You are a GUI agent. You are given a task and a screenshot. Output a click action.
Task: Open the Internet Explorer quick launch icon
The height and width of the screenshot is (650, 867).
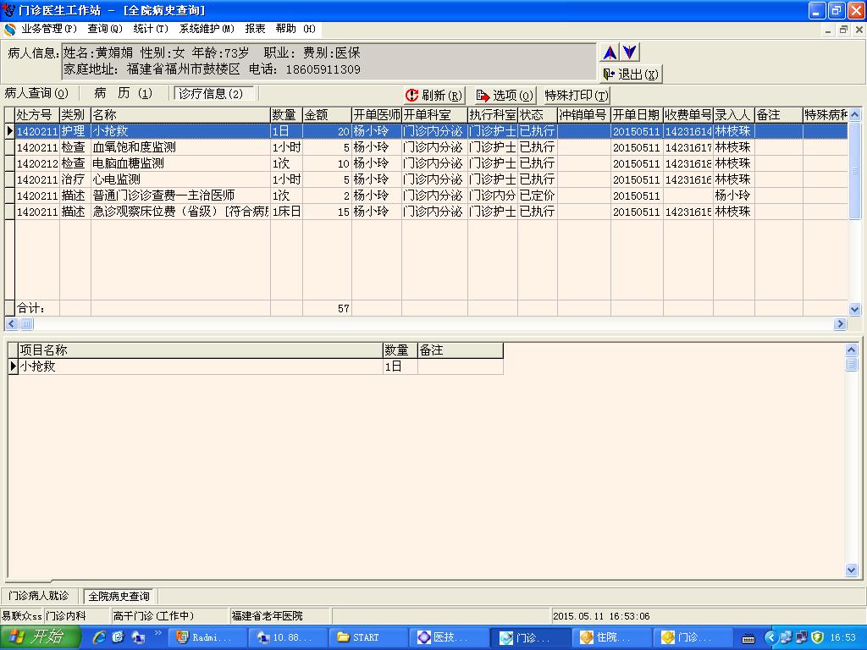point(99,637)
